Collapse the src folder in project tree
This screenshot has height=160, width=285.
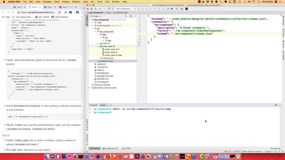[x=93, y=28]
